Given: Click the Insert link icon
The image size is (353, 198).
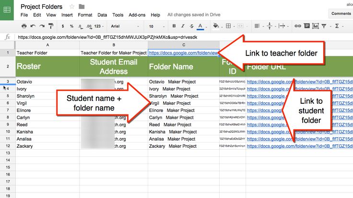Looking at the screenshot, I should click(x=298, y=26).
